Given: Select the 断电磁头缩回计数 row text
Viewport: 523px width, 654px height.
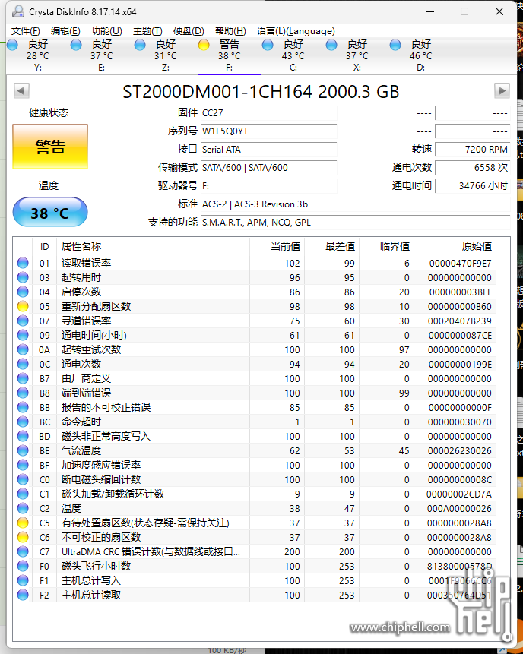Looking at the screenshot, I should (101, 479).
